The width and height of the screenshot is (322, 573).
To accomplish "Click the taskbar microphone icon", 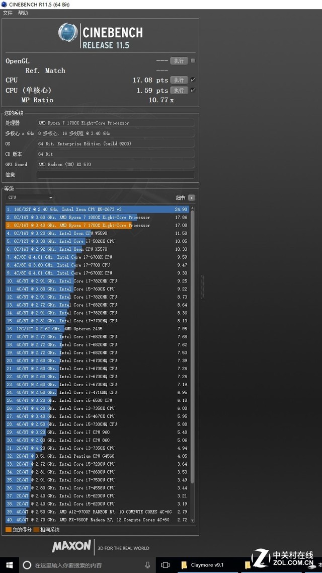I will coord(147,565).
